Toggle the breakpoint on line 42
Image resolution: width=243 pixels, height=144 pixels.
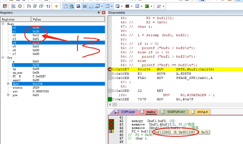[x=111, y=121]
